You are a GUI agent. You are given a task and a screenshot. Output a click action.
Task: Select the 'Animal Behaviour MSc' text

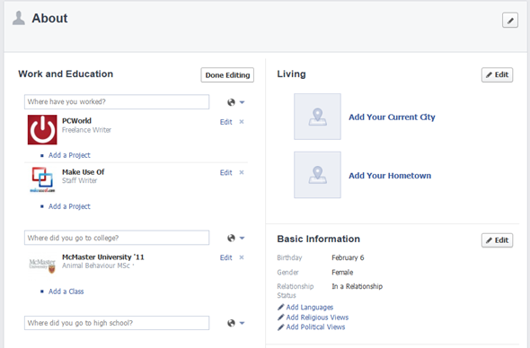96,265
